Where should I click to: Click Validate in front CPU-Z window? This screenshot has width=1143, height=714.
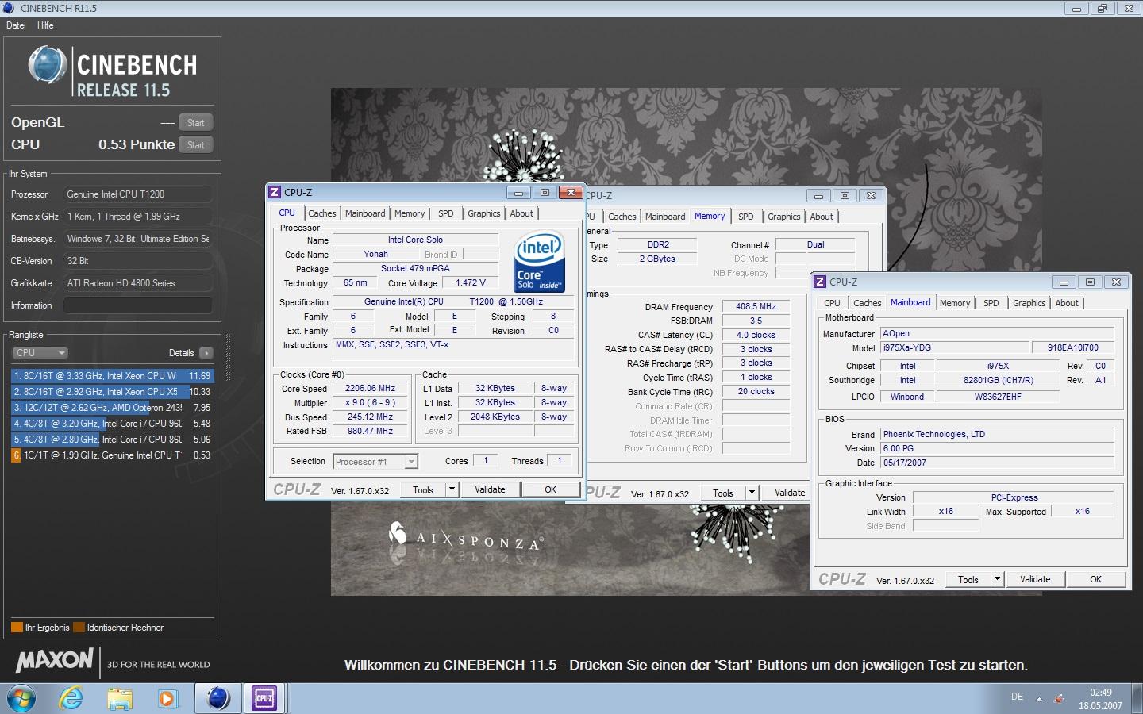tap(490, 489)
